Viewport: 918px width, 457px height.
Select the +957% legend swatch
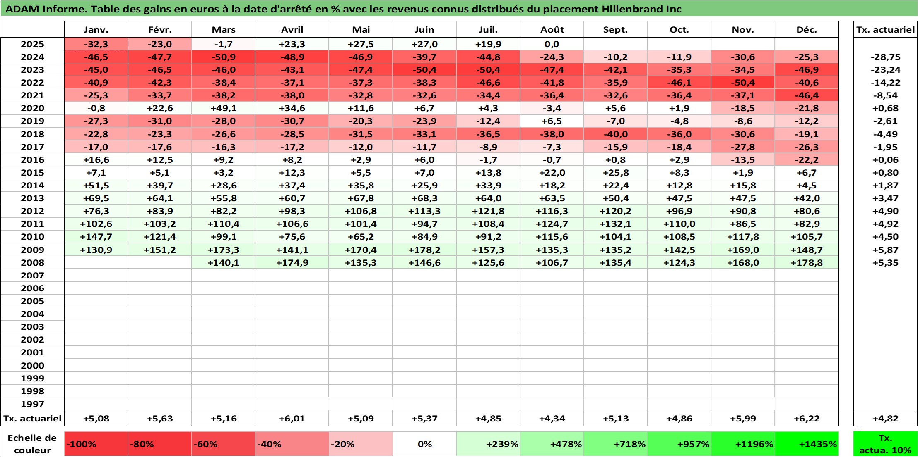coord(679,444)
